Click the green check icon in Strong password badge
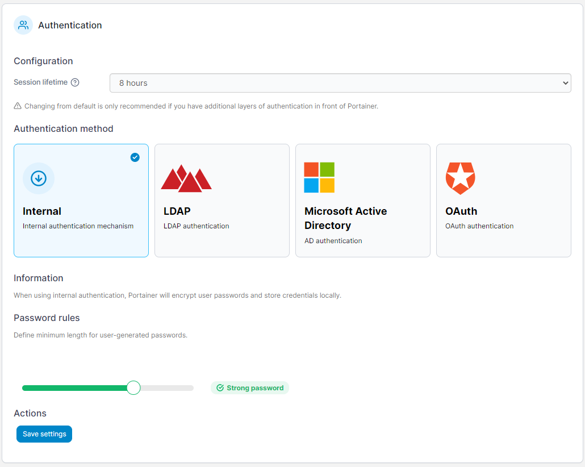 coord(220,387)
